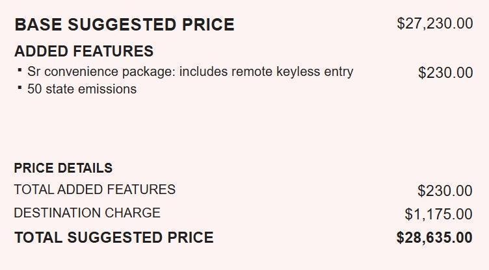
Task: Click the PRICE DETAILS heading
Action: tap(63, 168)
